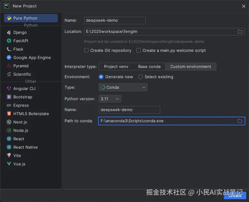
Task: Select the Pure Python project type
Action: pyautogui.click(x=31, y=18)
